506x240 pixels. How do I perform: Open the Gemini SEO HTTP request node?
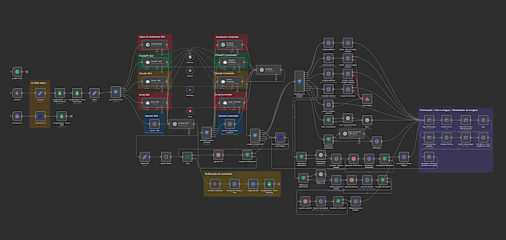pyautogui.click(x=154, y=124)
